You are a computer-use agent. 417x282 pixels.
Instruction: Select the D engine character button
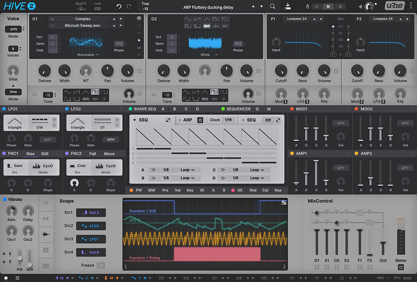(x=340, y=7)
